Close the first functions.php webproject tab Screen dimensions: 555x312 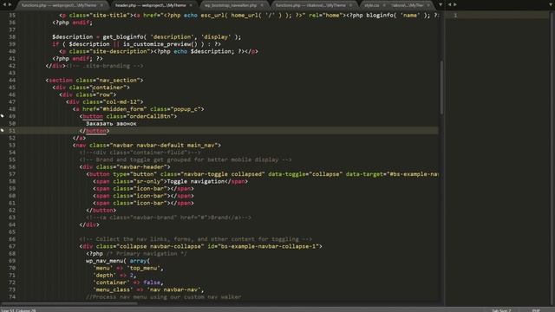coord(101,5)
